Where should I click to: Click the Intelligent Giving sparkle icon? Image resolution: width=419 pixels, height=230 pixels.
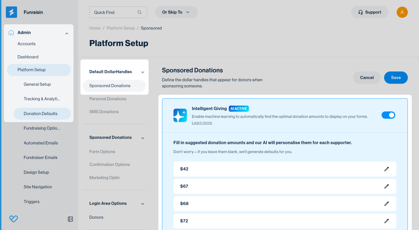click(x=180, y=115)
